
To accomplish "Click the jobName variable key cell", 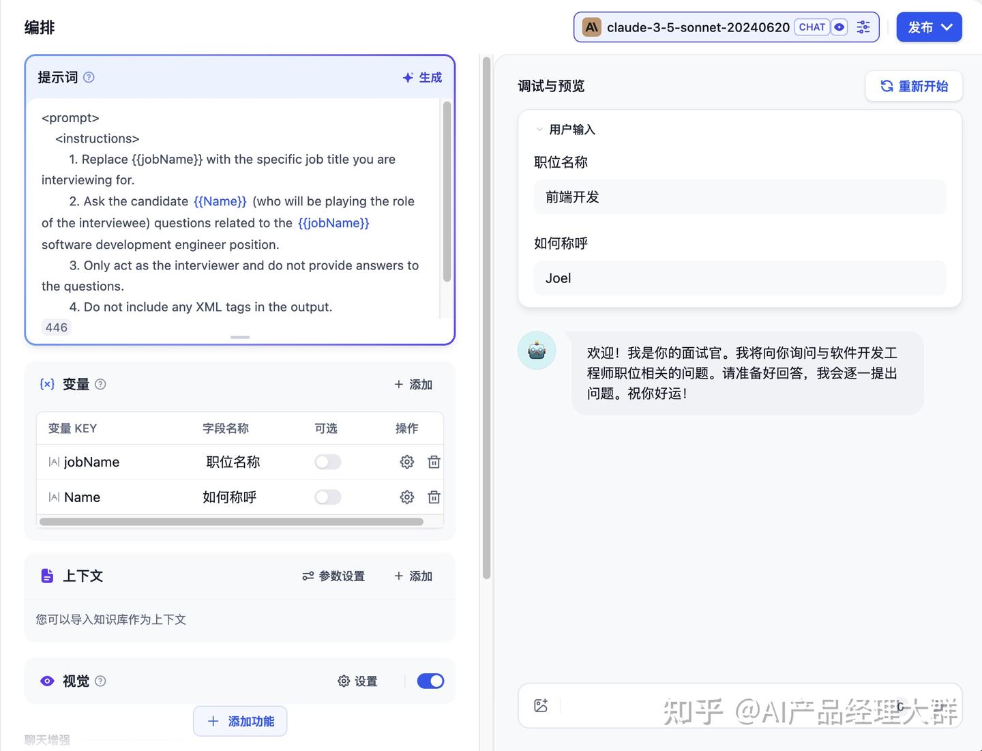I will (x=91, y=462).
